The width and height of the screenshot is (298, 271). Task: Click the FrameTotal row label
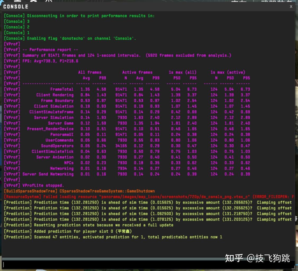pos(62,89)
